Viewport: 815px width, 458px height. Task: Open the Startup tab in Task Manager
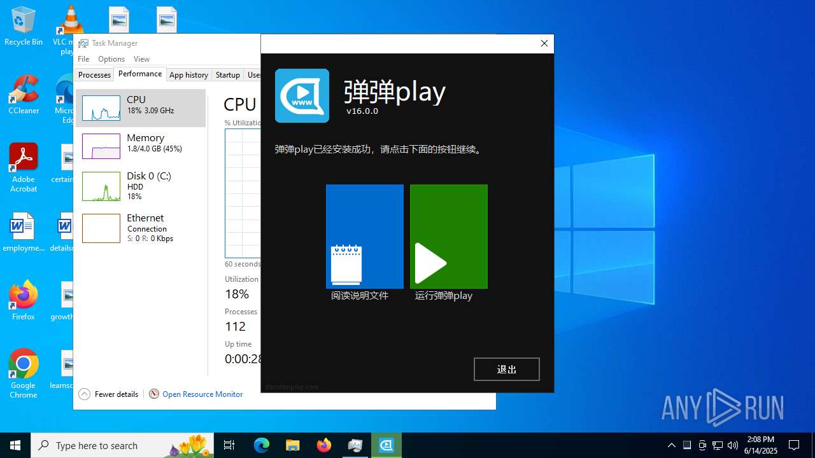click(227, 74)
